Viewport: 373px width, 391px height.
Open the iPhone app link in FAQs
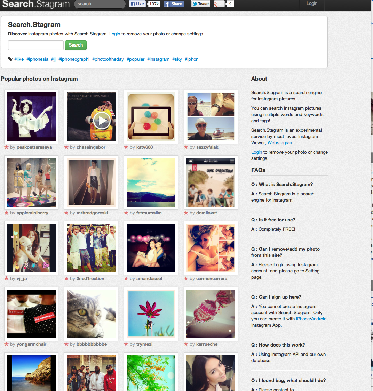pos(303,319)
